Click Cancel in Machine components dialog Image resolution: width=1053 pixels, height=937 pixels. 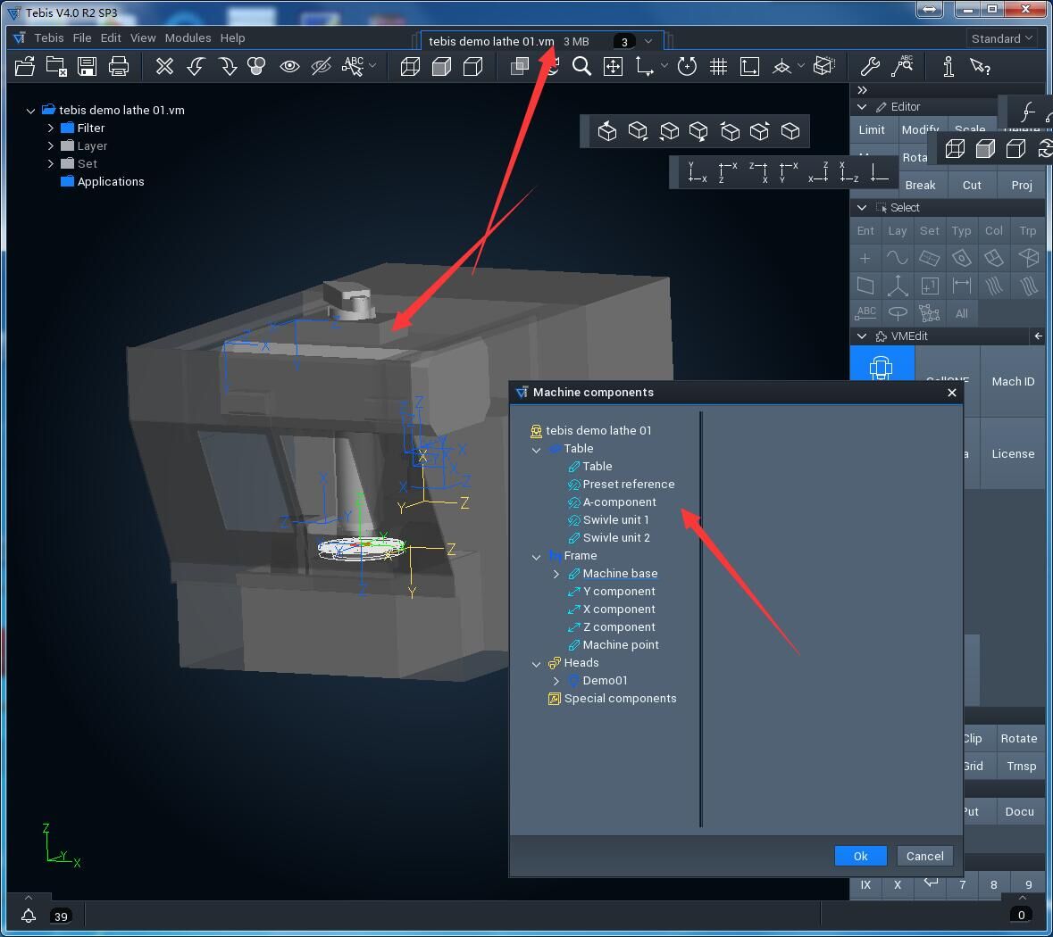pyautogui.click(x=924, y=856)
